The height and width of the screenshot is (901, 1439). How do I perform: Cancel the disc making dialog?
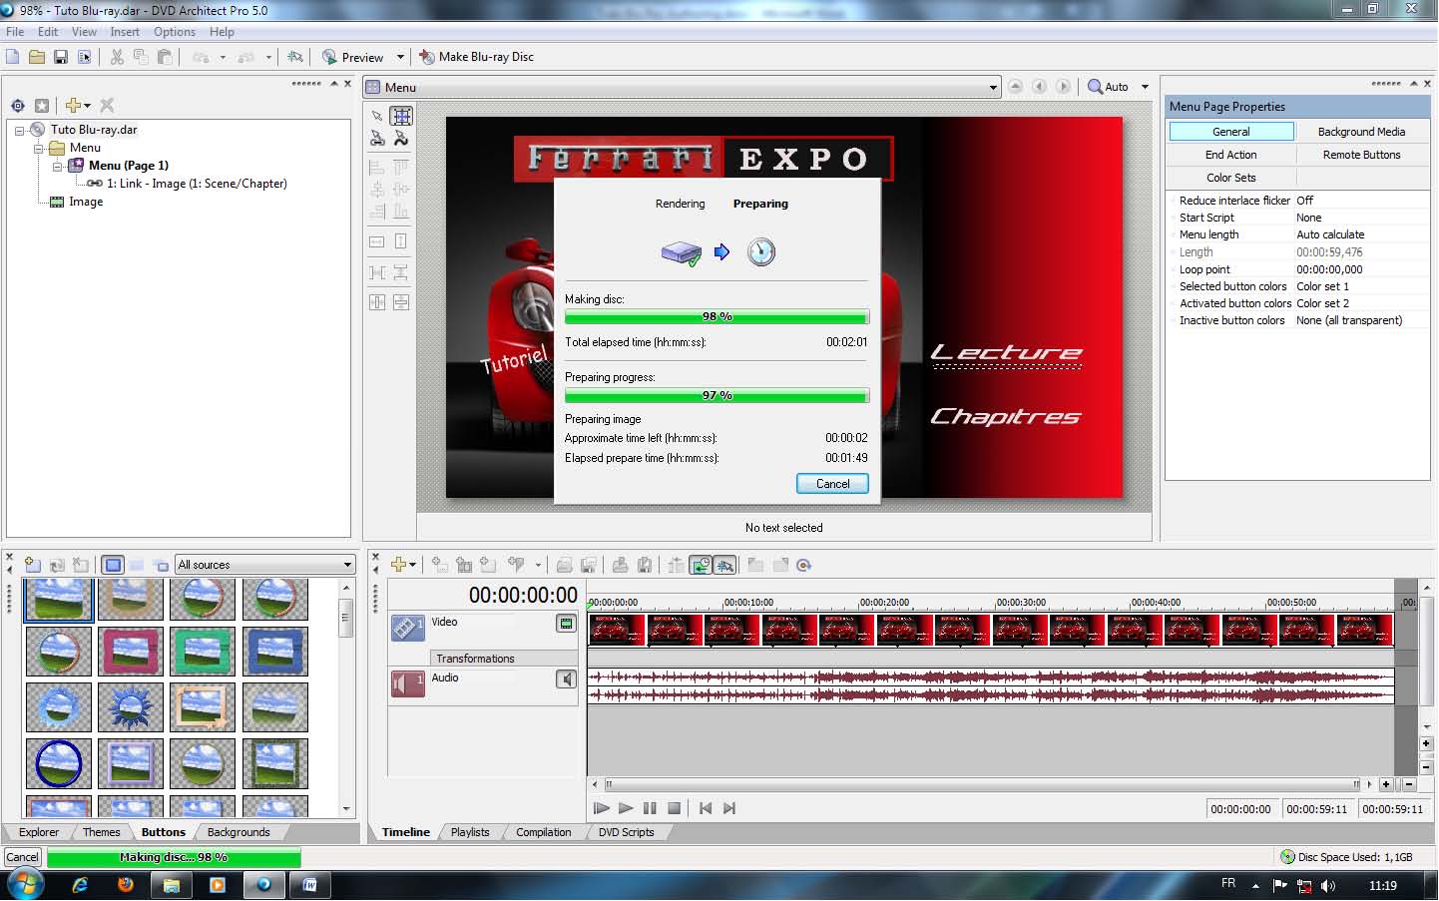pyautogui.click(x=833, y=484)
